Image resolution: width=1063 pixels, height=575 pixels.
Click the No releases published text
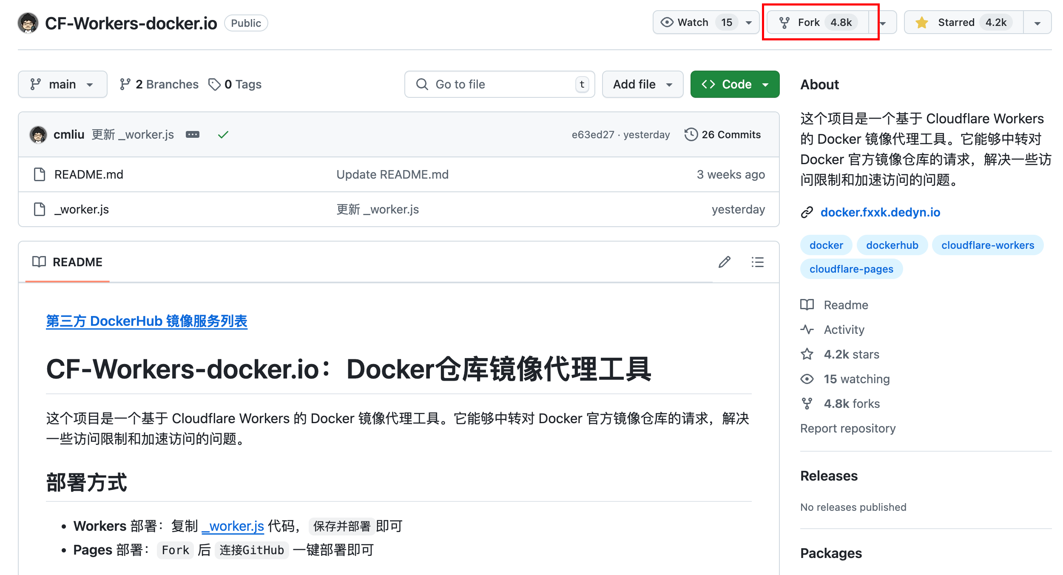pos(853,507)
